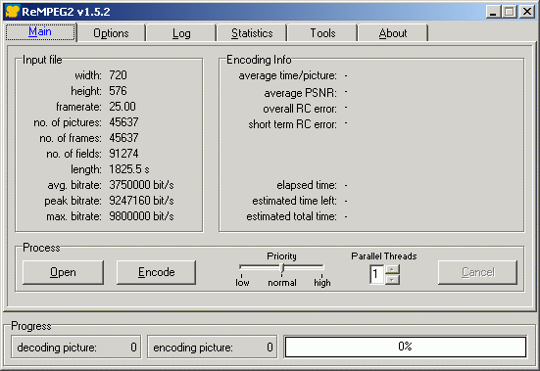Viewport: 540px width, 371px height.
Task: Start encoding with the Encode button
Action: [157, 272]
